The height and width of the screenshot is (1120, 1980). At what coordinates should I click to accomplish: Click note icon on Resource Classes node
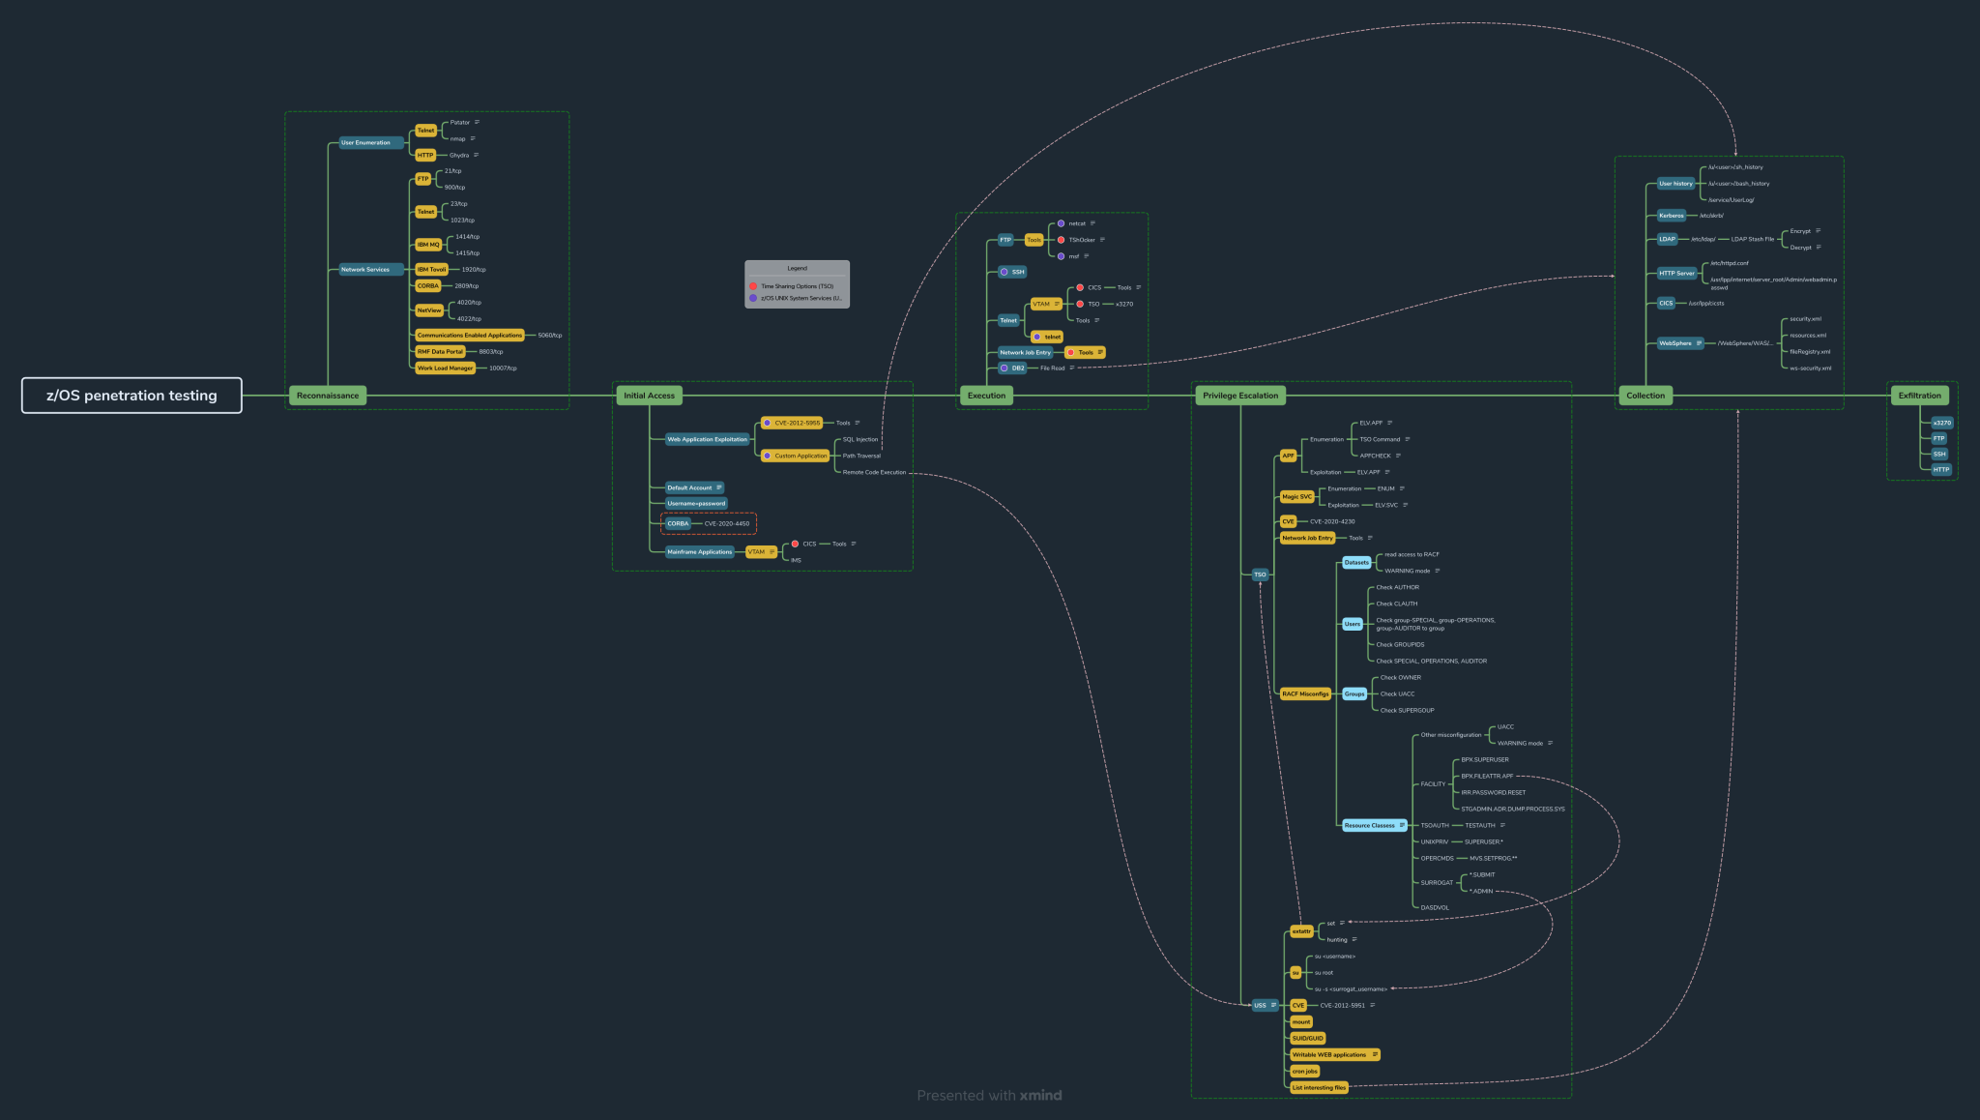(1401, 825)
